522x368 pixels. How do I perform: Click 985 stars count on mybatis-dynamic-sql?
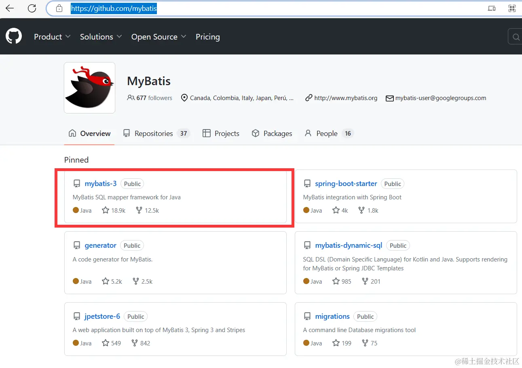(347, 281)
